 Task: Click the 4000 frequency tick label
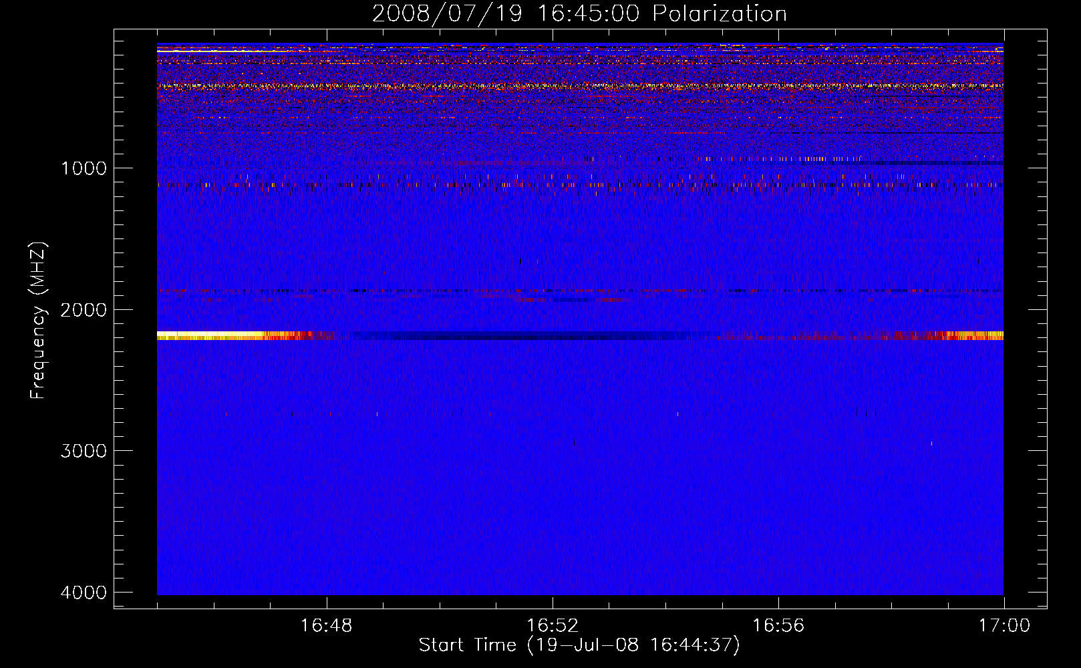tap(84, 593)
